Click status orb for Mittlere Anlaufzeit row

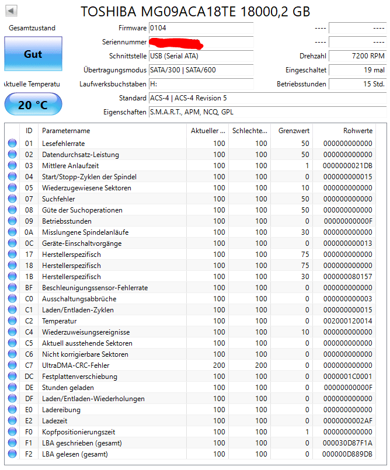(x=12, y=165)
